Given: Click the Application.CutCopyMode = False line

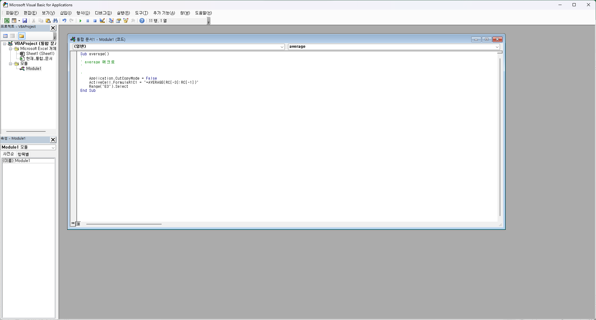Looking at the screenshot, I should 123,78.
